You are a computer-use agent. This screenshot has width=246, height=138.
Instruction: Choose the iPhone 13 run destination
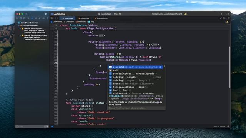[x=117, y=14]
